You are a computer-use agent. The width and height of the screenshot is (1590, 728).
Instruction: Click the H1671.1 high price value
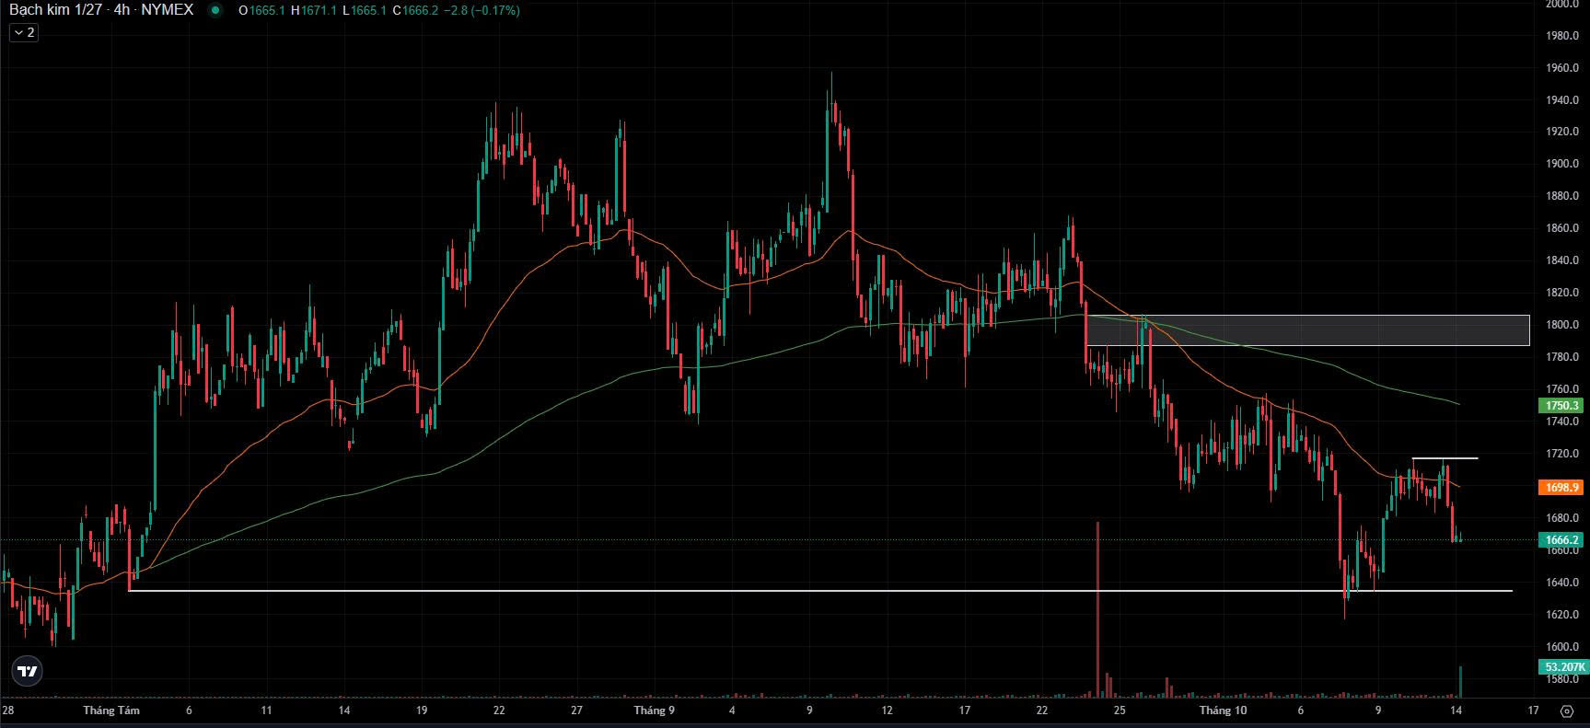coord(312,10)
